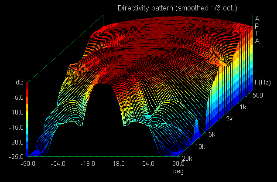The height and width of the screenshot is (182, 277).
Task: Click the -20.0 dB scale label
Action: coord(17,142)
